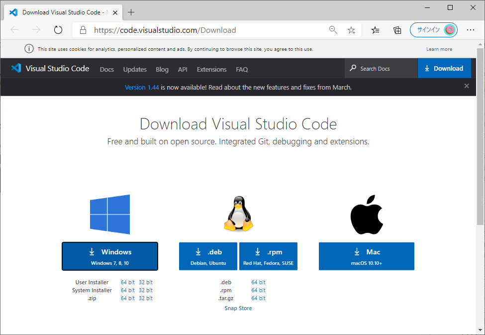Open the API menu item
Image resolution: width=485 pixels, height=335 pixels.
[x=183, y=69]
